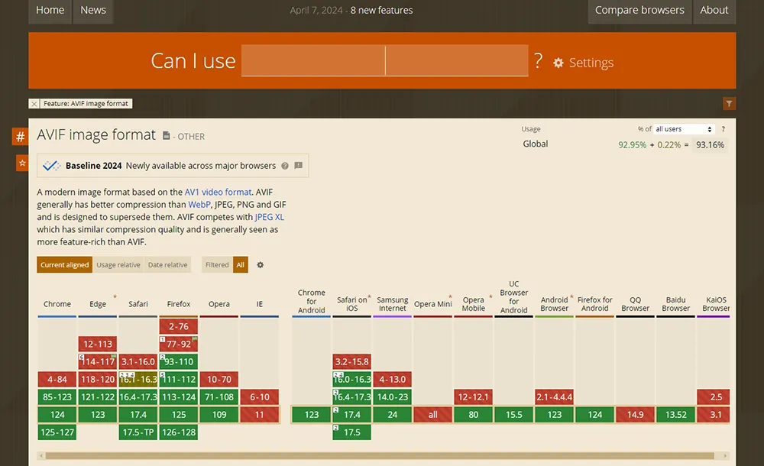The height and width of the screenshot is (466, 764).
Task: Click Chrome 85-123 support cell
Action: pos(57,396)
